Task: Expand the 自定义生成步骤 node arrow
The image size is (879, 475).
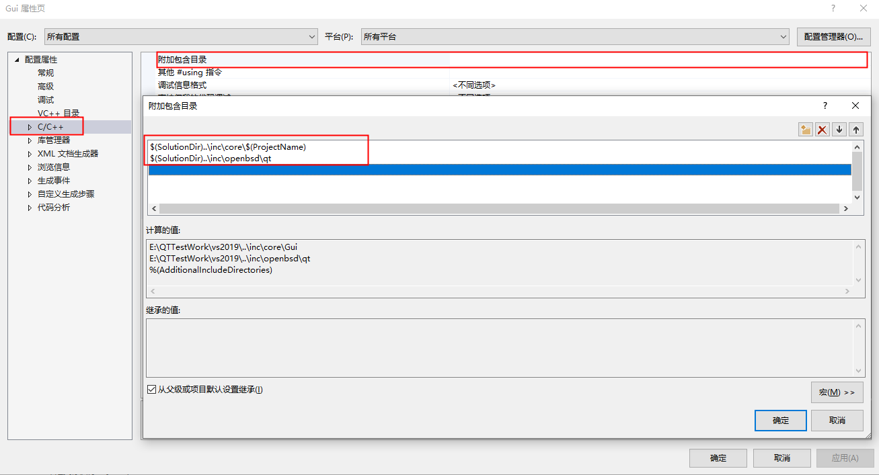Action: point(30,194)
